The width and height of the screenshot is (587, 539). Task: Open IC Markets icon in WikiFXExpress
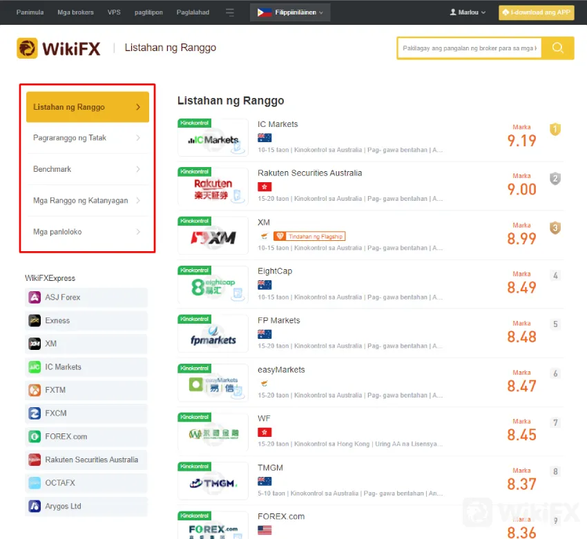pos(35,367)
